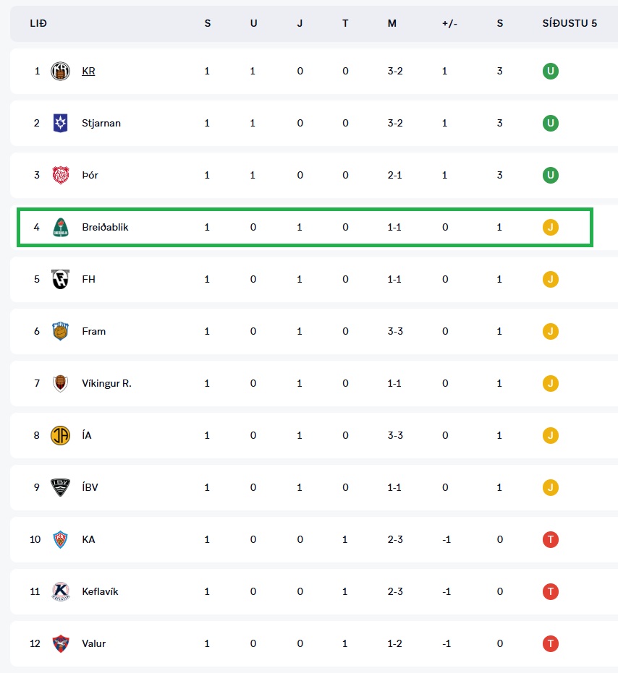Click Breiðablik's yellow J result badge
The image size is (618, 673).
coord(551,227)
